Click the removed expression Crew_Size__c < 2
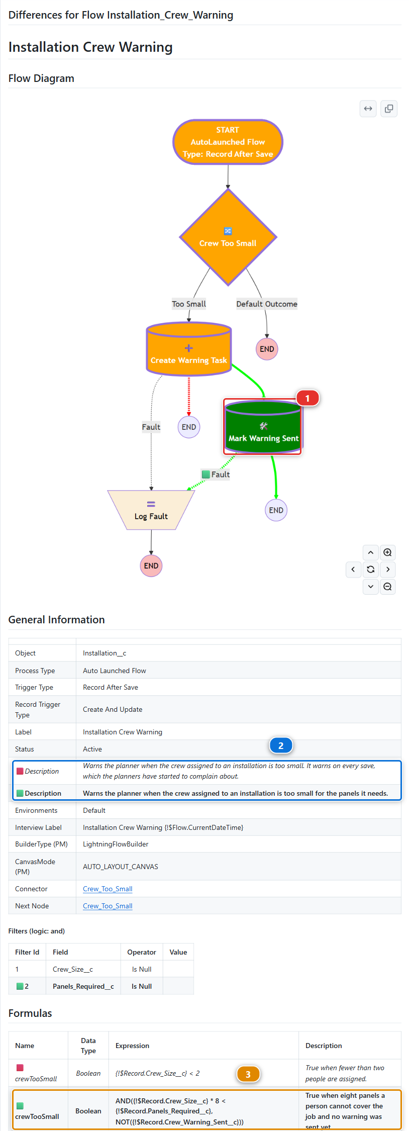The height and width of the screenshot is (1131, 409). tap(158, 1073)
